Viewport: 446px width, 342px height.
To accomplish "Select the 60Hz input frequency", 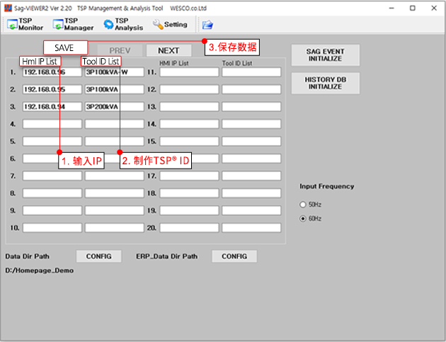I will pos(304,219).
